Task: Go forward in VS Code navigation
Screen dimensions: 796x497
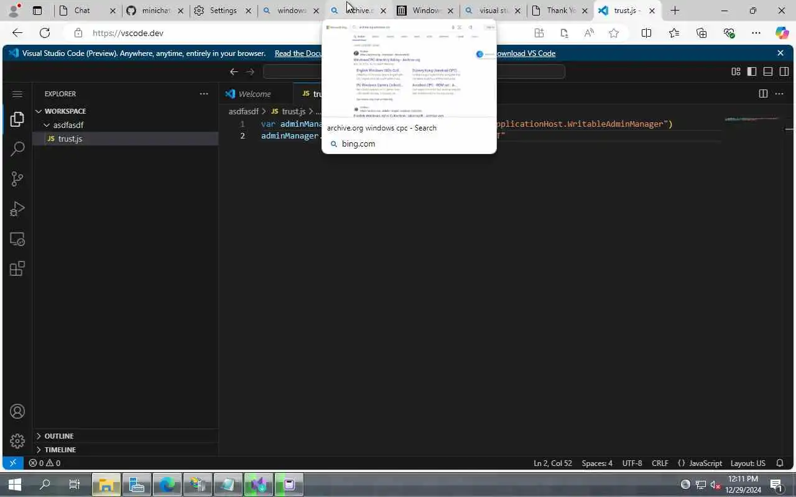Action: click(250, 71)
